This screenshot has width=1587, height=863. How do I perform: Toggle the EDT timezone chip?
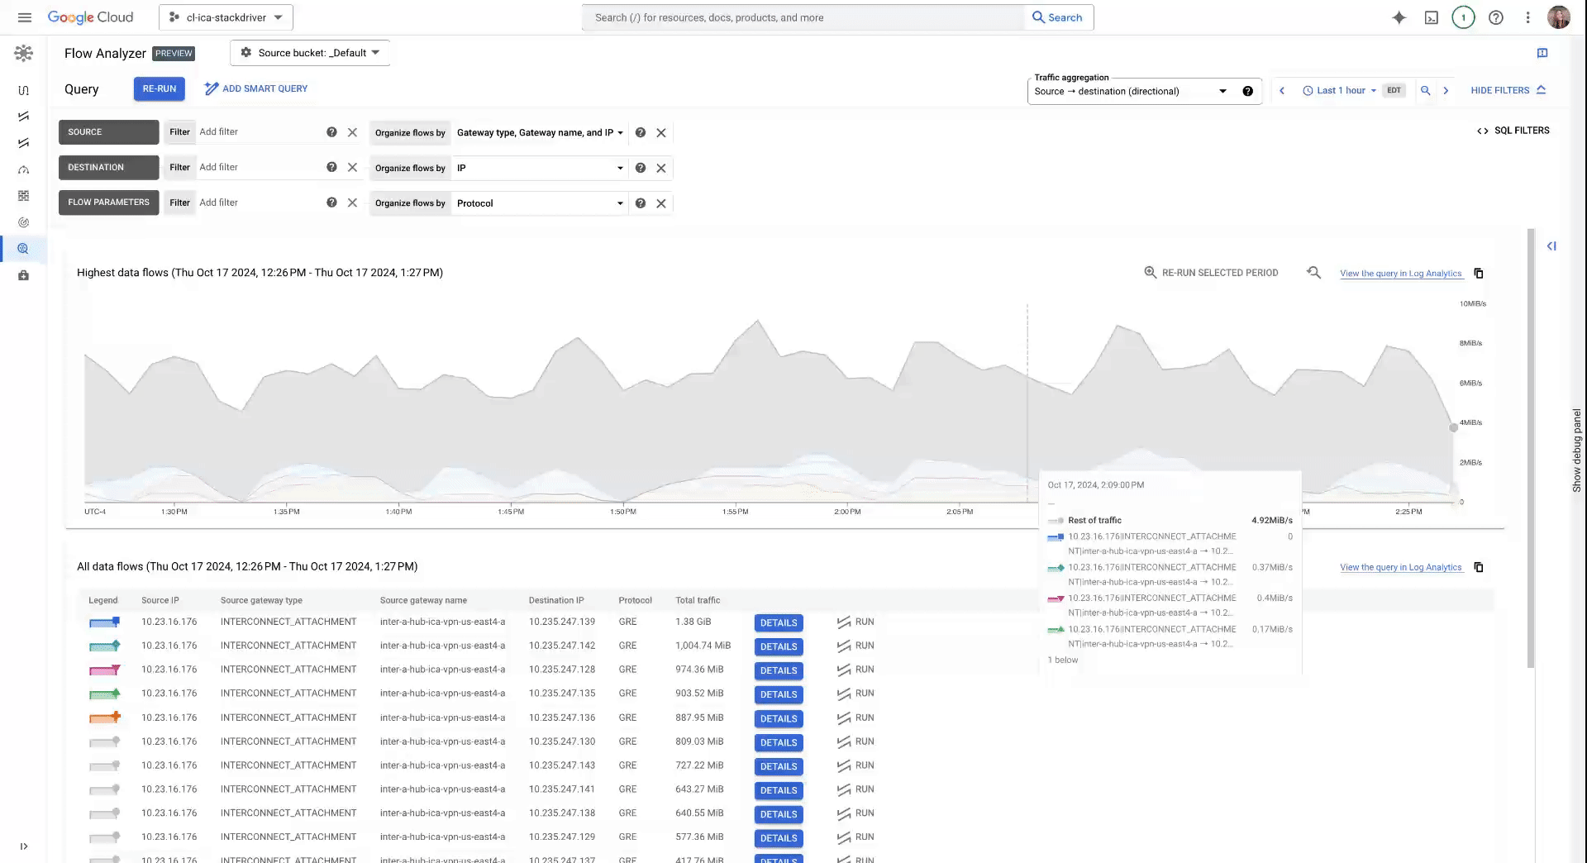(1394, 91)
